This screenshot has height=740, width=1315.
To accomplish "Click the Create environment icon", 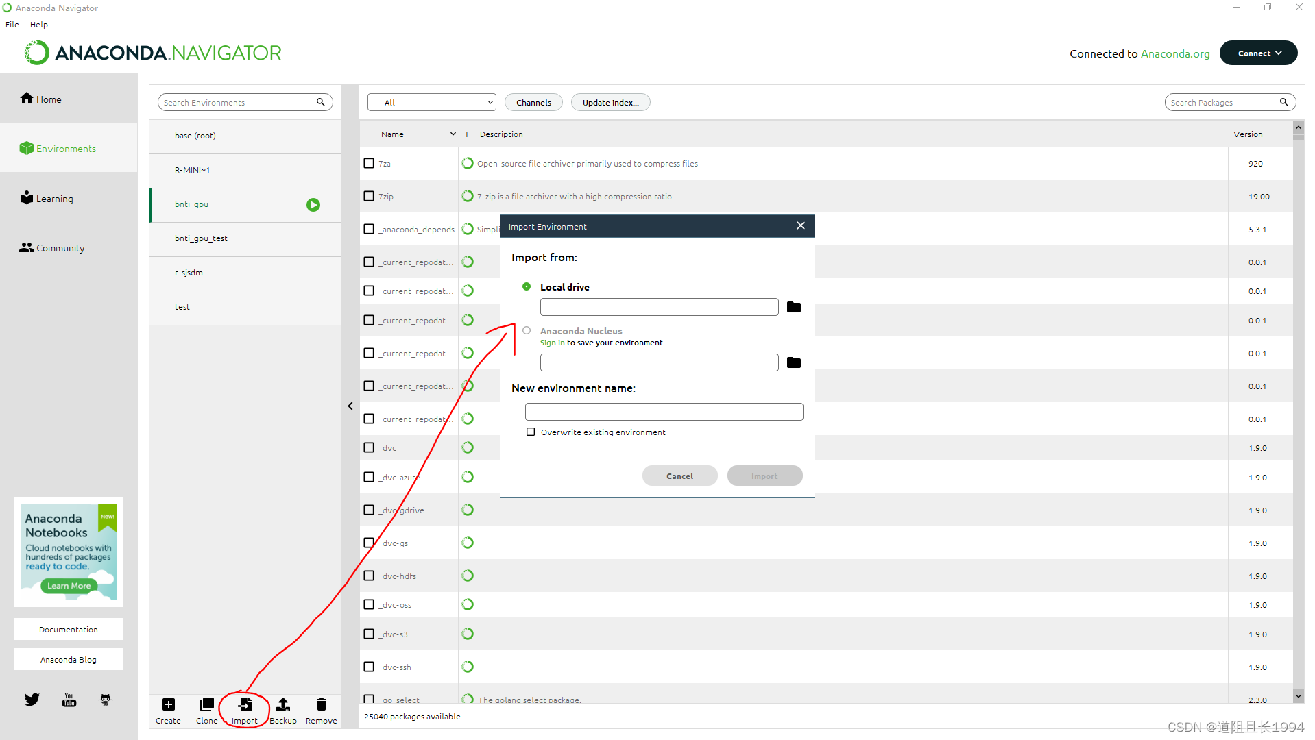I will tap(169, 704).
